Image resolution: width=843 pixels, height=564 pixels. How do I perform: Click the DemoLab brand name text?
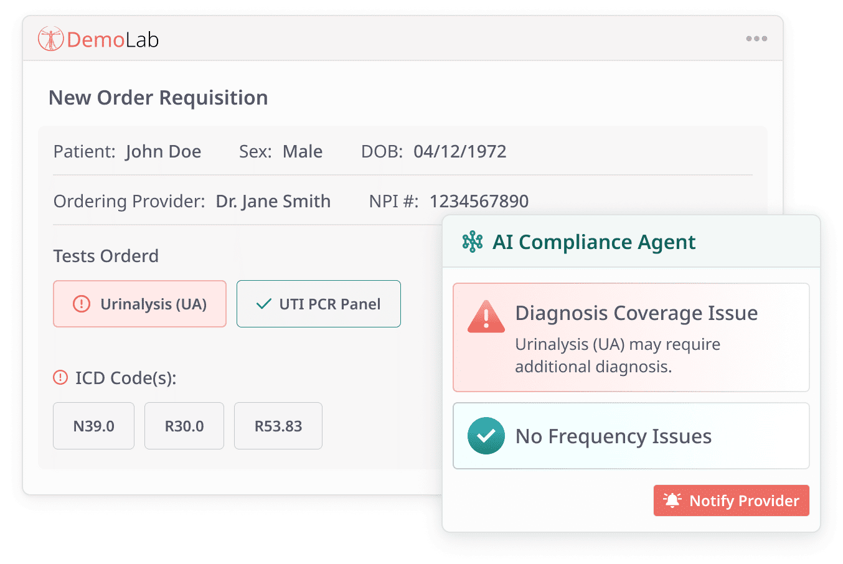point(113,40)
